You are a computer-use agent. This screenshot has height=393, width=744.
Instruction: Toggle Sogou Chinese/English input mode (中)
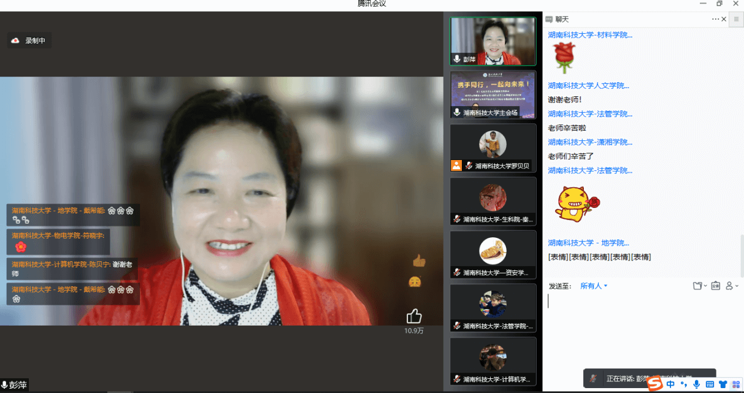point(670,384)
